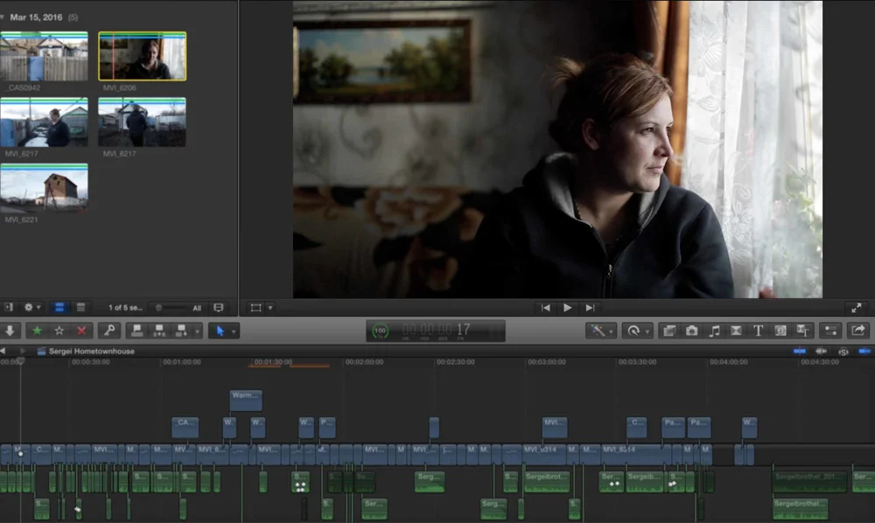The width and height of the screenshot is (875, 523).
Task: Switch browser to filmstrip view
Action: [59, 307]
